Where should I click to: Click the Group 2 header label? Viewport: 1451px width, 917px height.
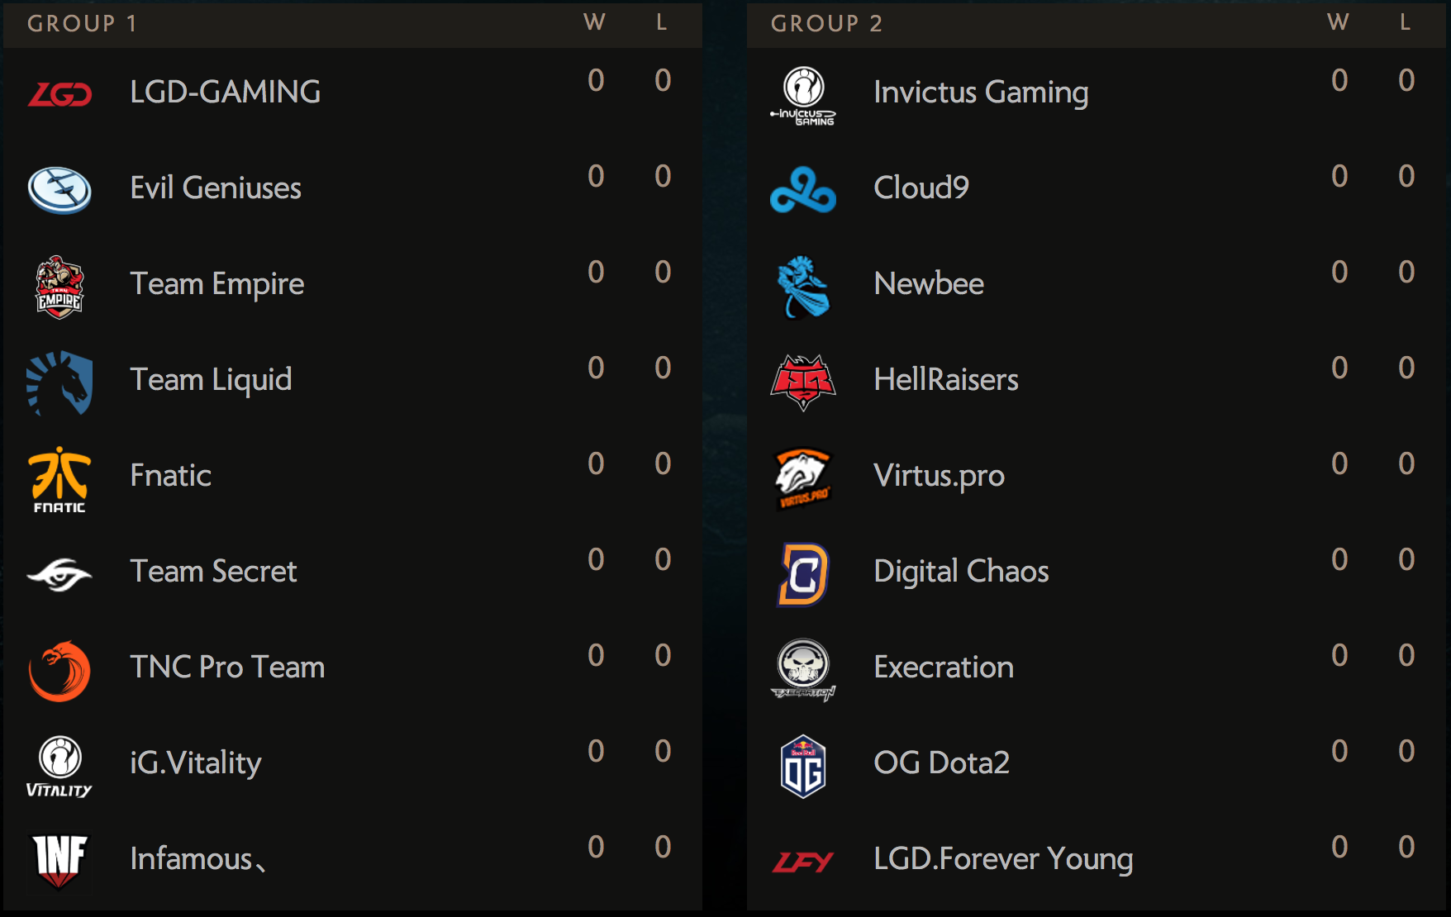[x=826, y=23]
